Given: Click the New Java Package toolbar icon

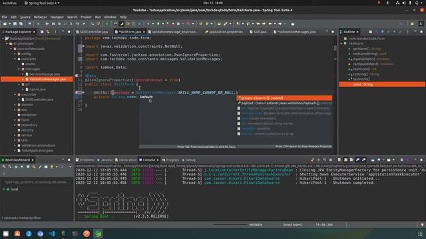Looking at the screenshot, I should [x=201, y=24].
